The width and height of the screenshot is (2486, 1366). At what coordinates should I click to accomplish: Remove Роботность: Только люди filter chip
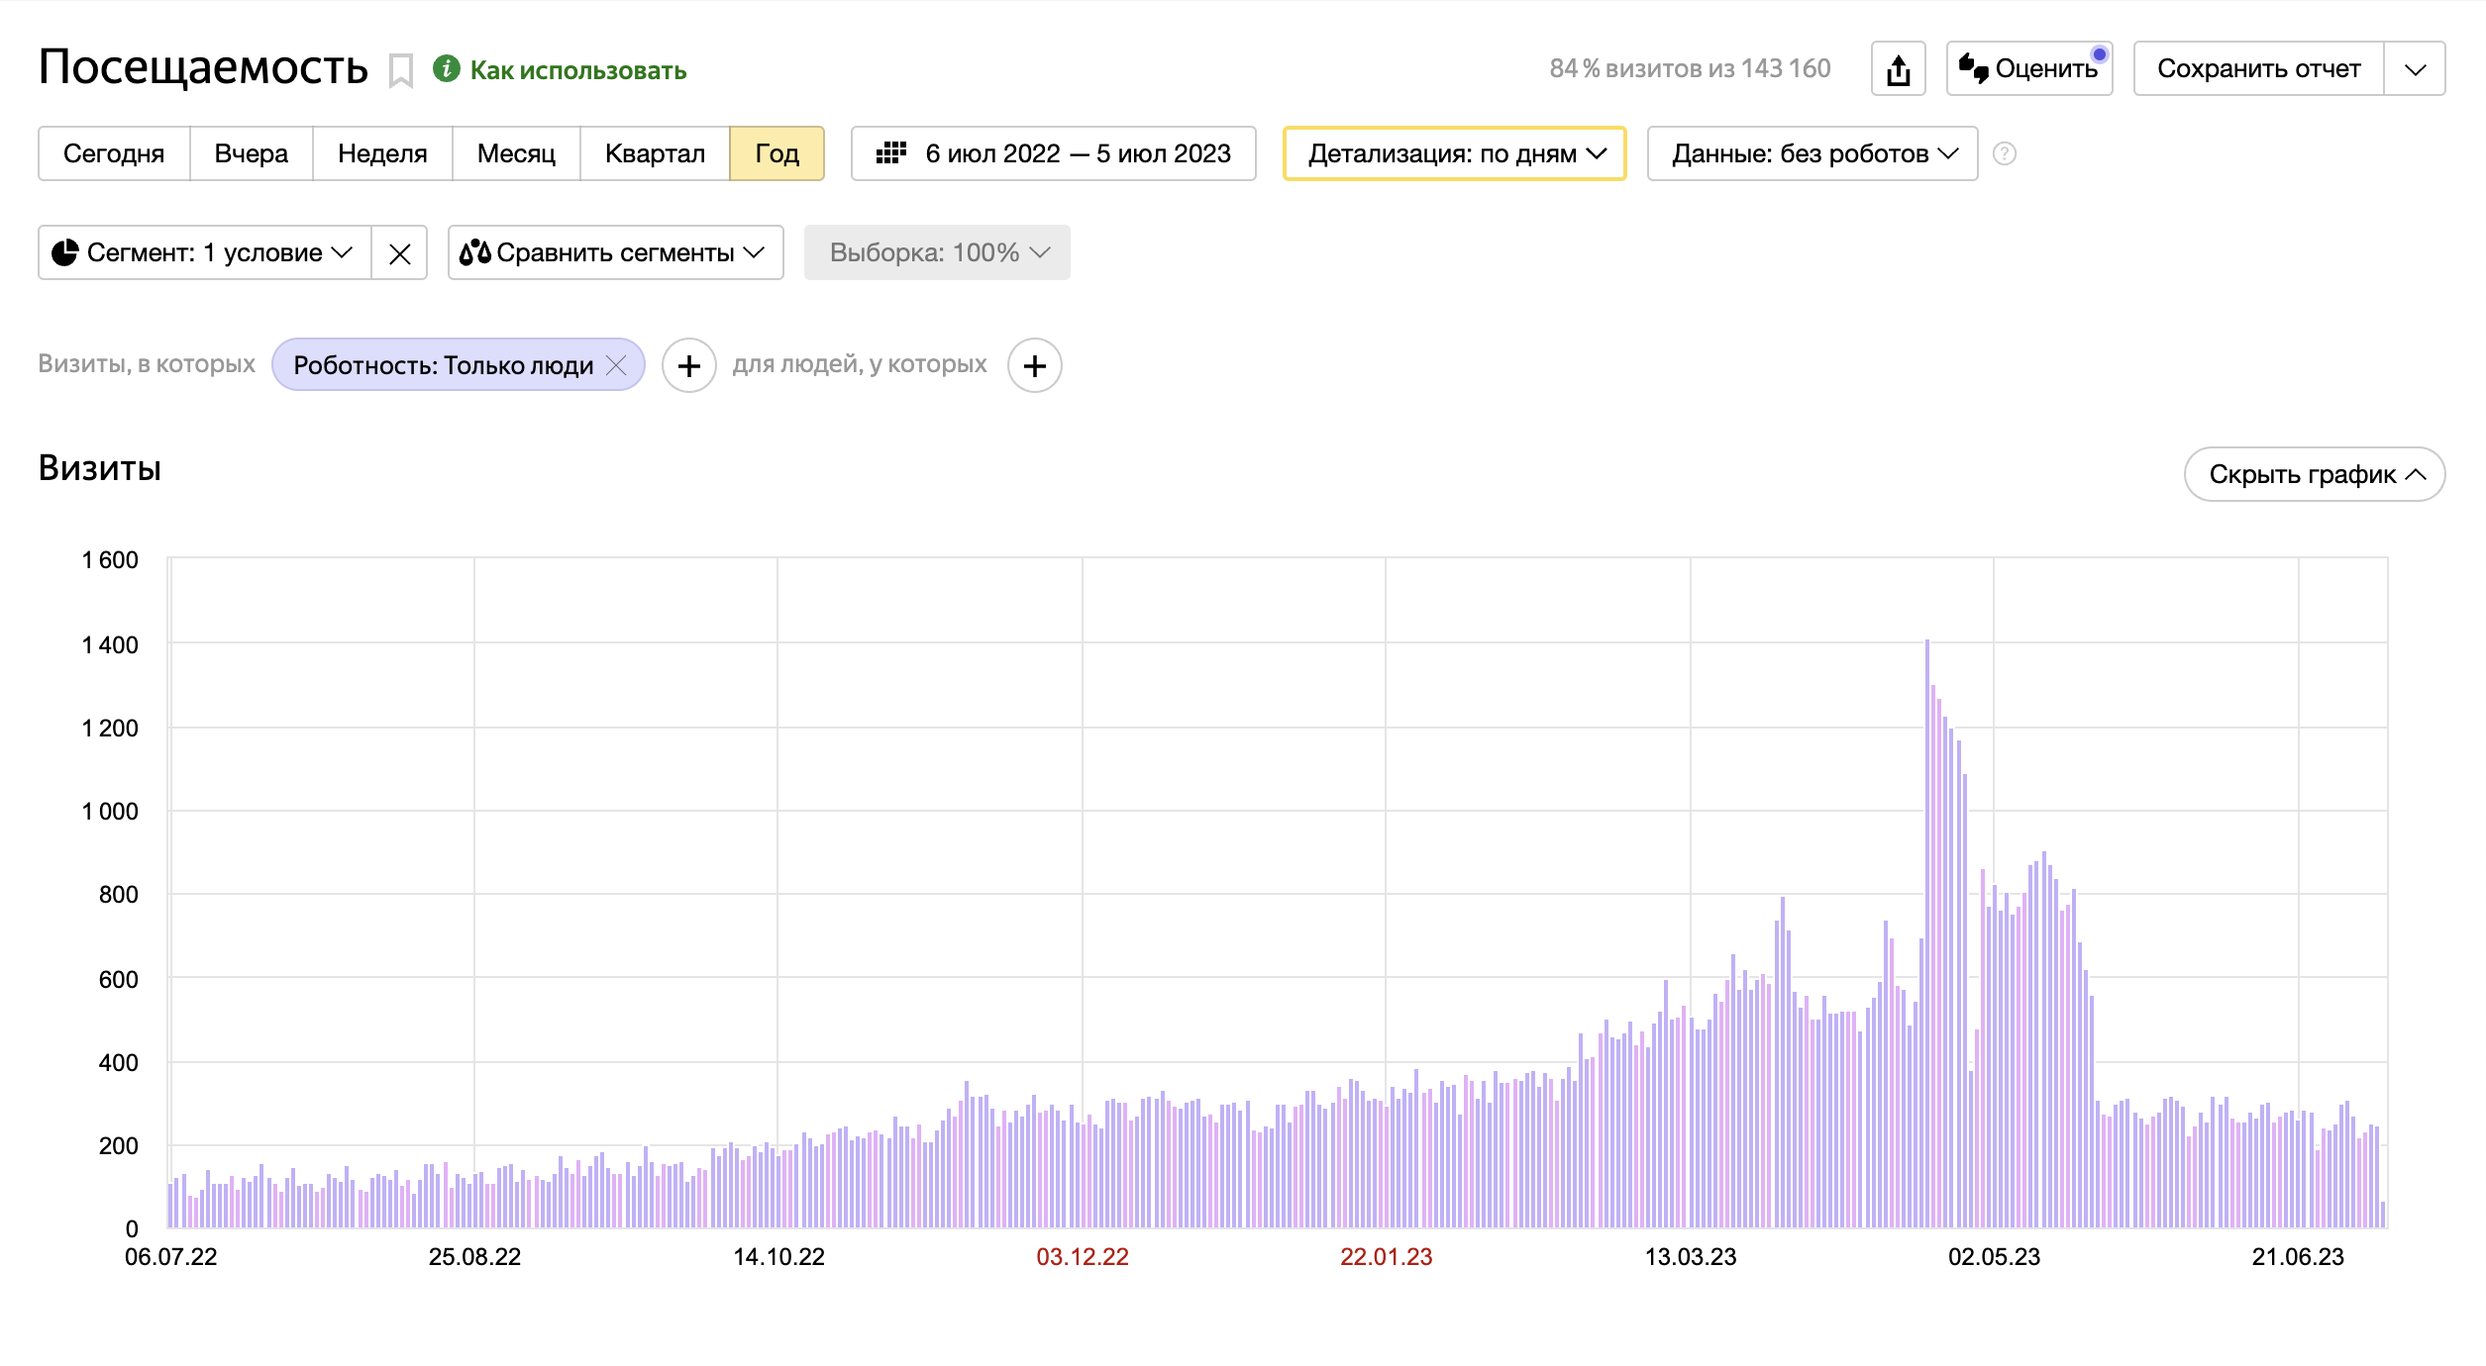616,365
